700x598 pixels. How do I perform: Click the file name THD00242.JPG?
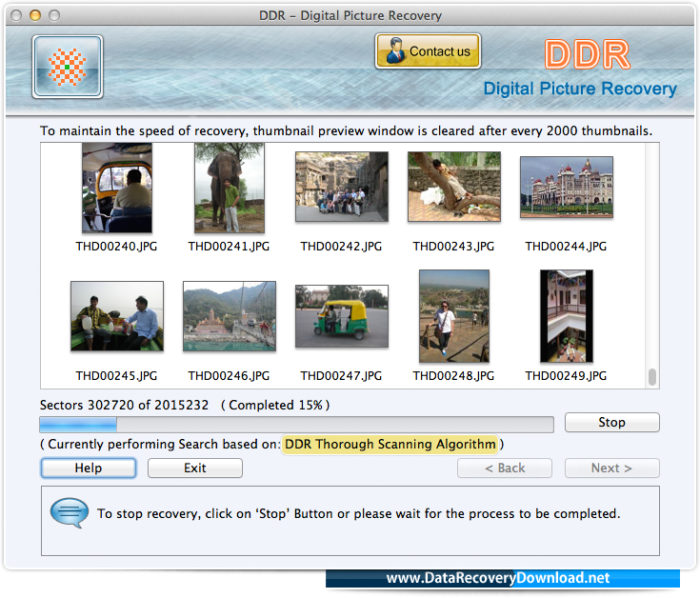(x=341, y=247)
